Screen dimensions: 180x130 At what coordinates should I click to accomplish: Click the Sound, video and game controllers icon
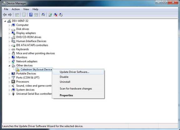coord(13,86)
